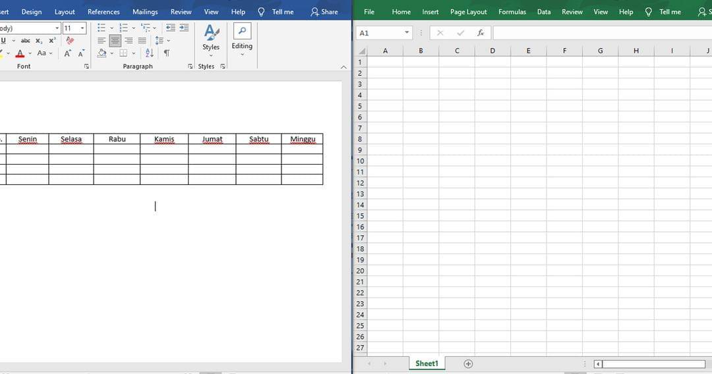Click the Increase Indent icon

(x=184, y=28)
